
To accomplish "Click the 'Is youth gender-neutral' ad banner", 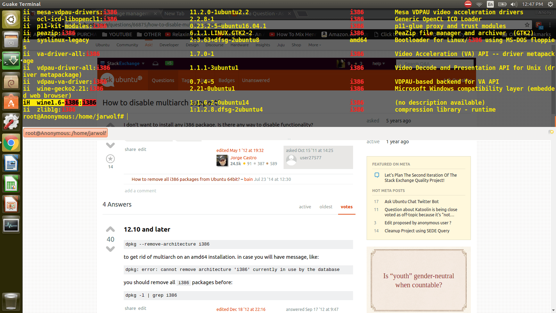I will pyautogui.click(x=419, y=280).
